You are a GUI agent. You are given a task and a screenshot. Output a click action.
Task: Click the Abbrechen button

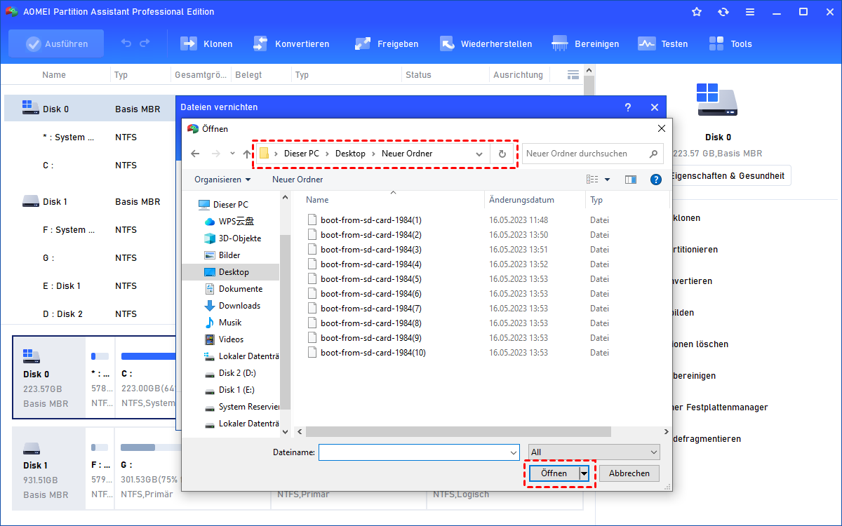coord(629,473)
